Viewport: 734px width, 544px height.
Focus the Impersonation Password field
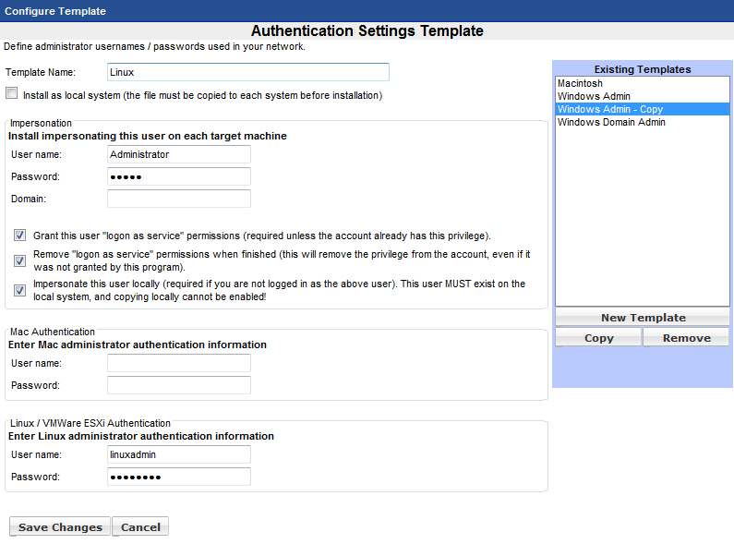point(178,176)
